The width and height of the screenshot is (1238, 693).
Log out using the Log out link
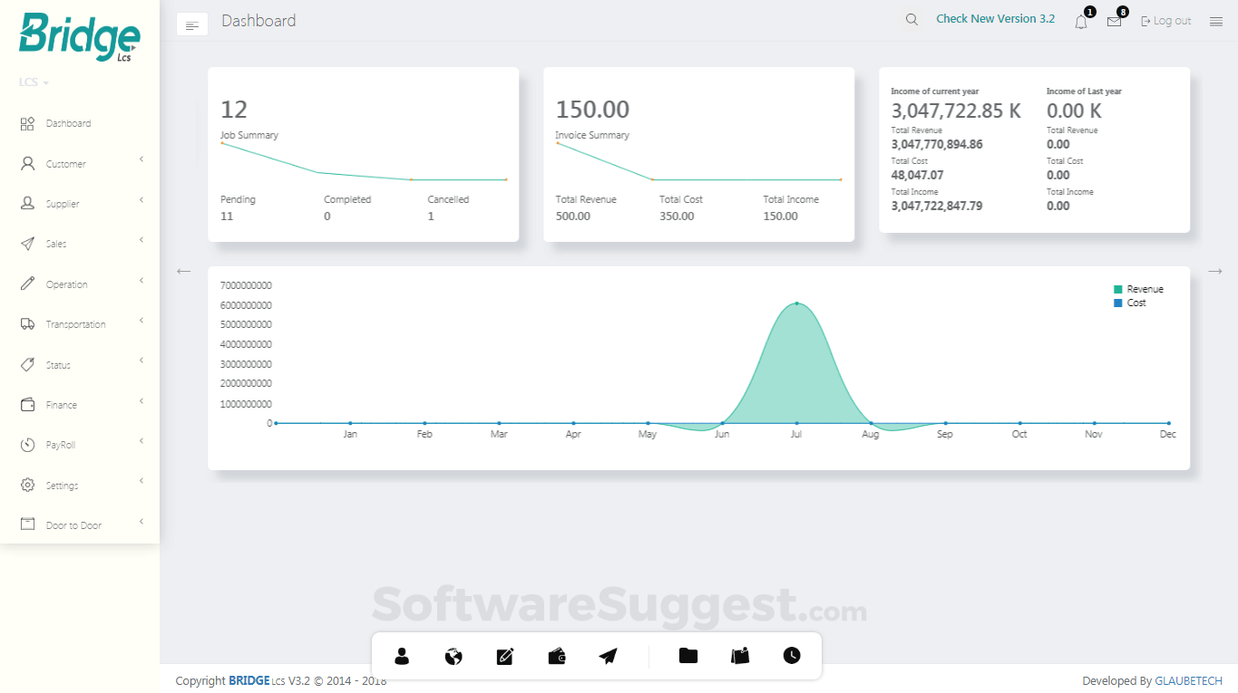coord(1165,20)
